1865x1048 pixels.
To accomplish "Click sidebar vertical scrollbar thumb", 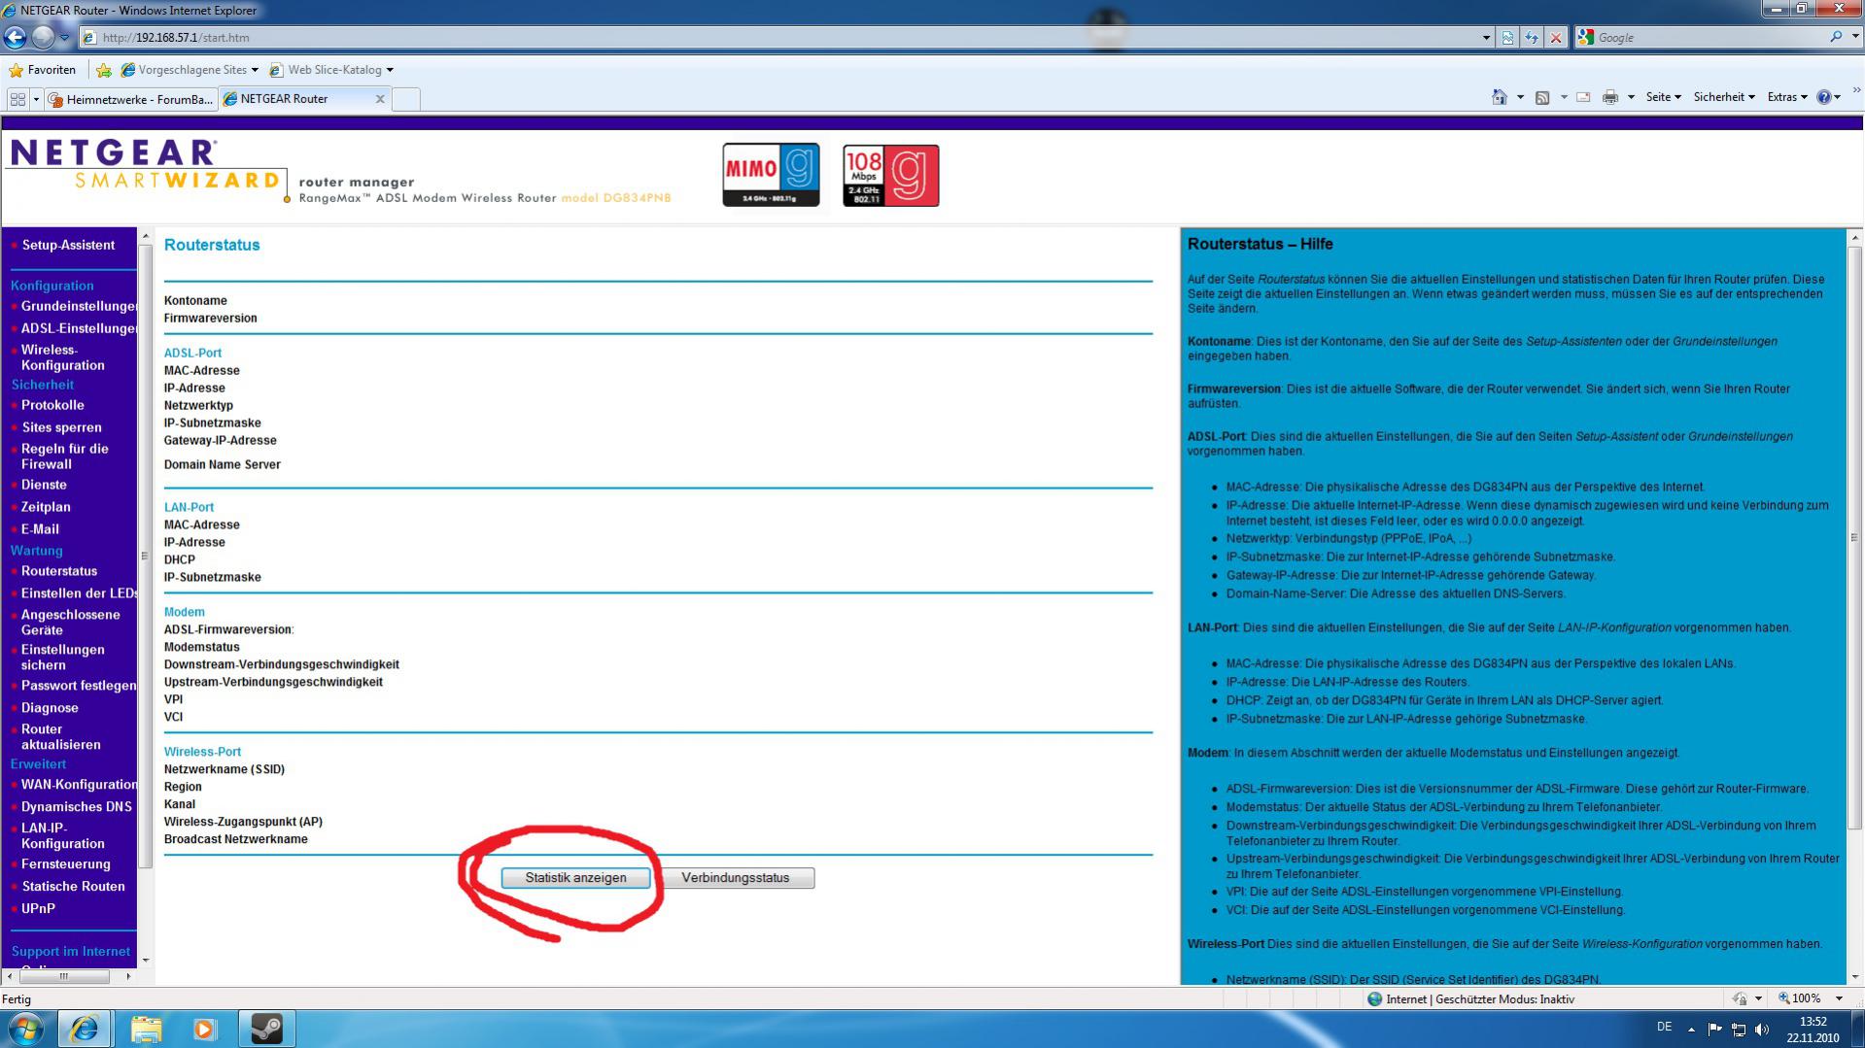I will pyautogui.click(x=146, y=556).
